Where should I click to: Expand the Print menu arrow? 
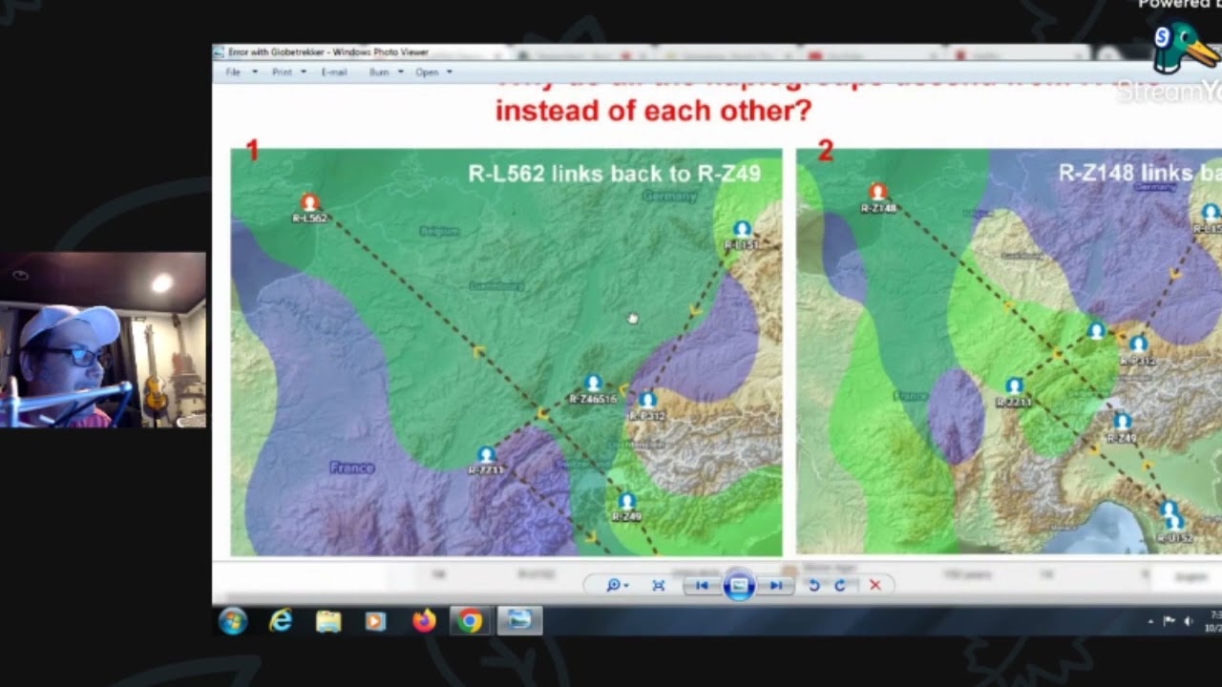click(304, 73)
